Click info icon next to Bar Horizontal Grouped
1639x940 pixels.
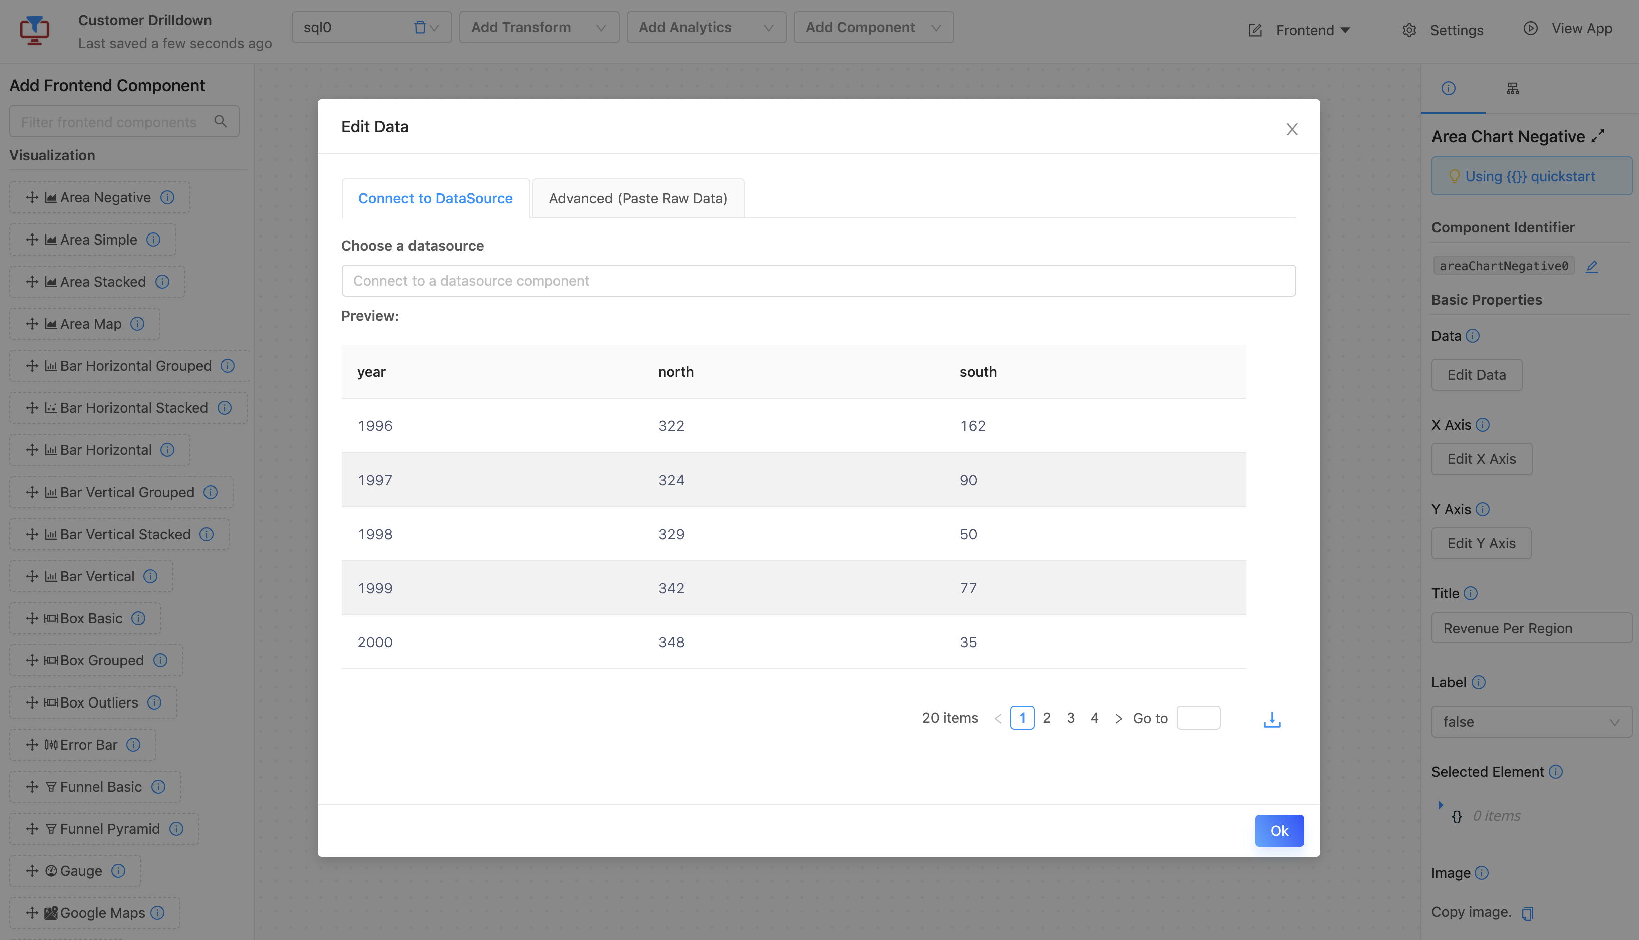coord(228,365)
